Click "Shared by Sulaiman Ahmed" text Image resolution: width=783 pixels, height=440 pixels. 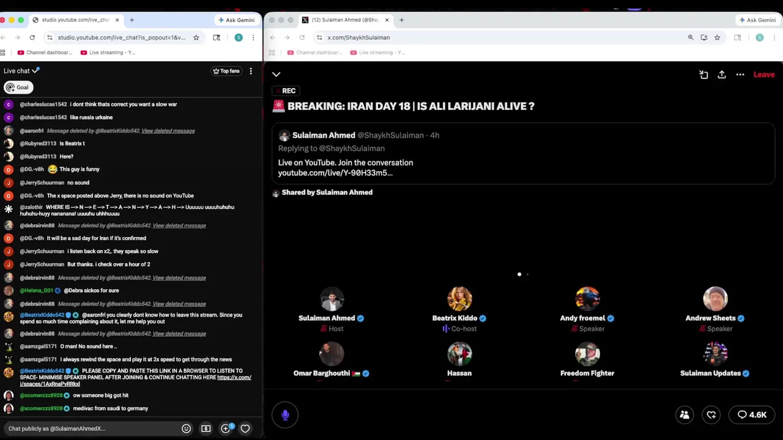click(327, 193)
